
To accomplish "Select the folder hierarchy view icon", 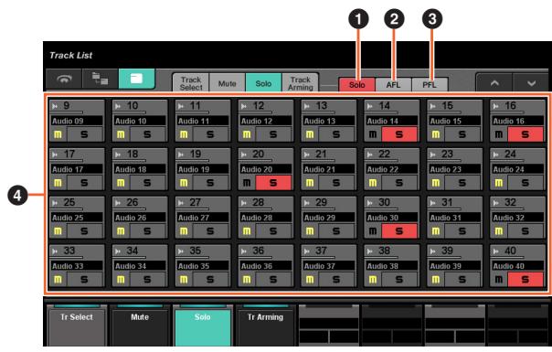I will 100,79.
